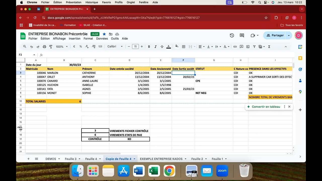Open the Format menu
Viewport: 322px width, 181px height.
coord(88,38)
